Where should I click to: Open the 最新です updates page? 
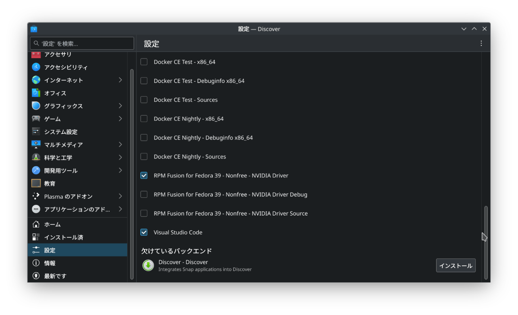(78, 276)
